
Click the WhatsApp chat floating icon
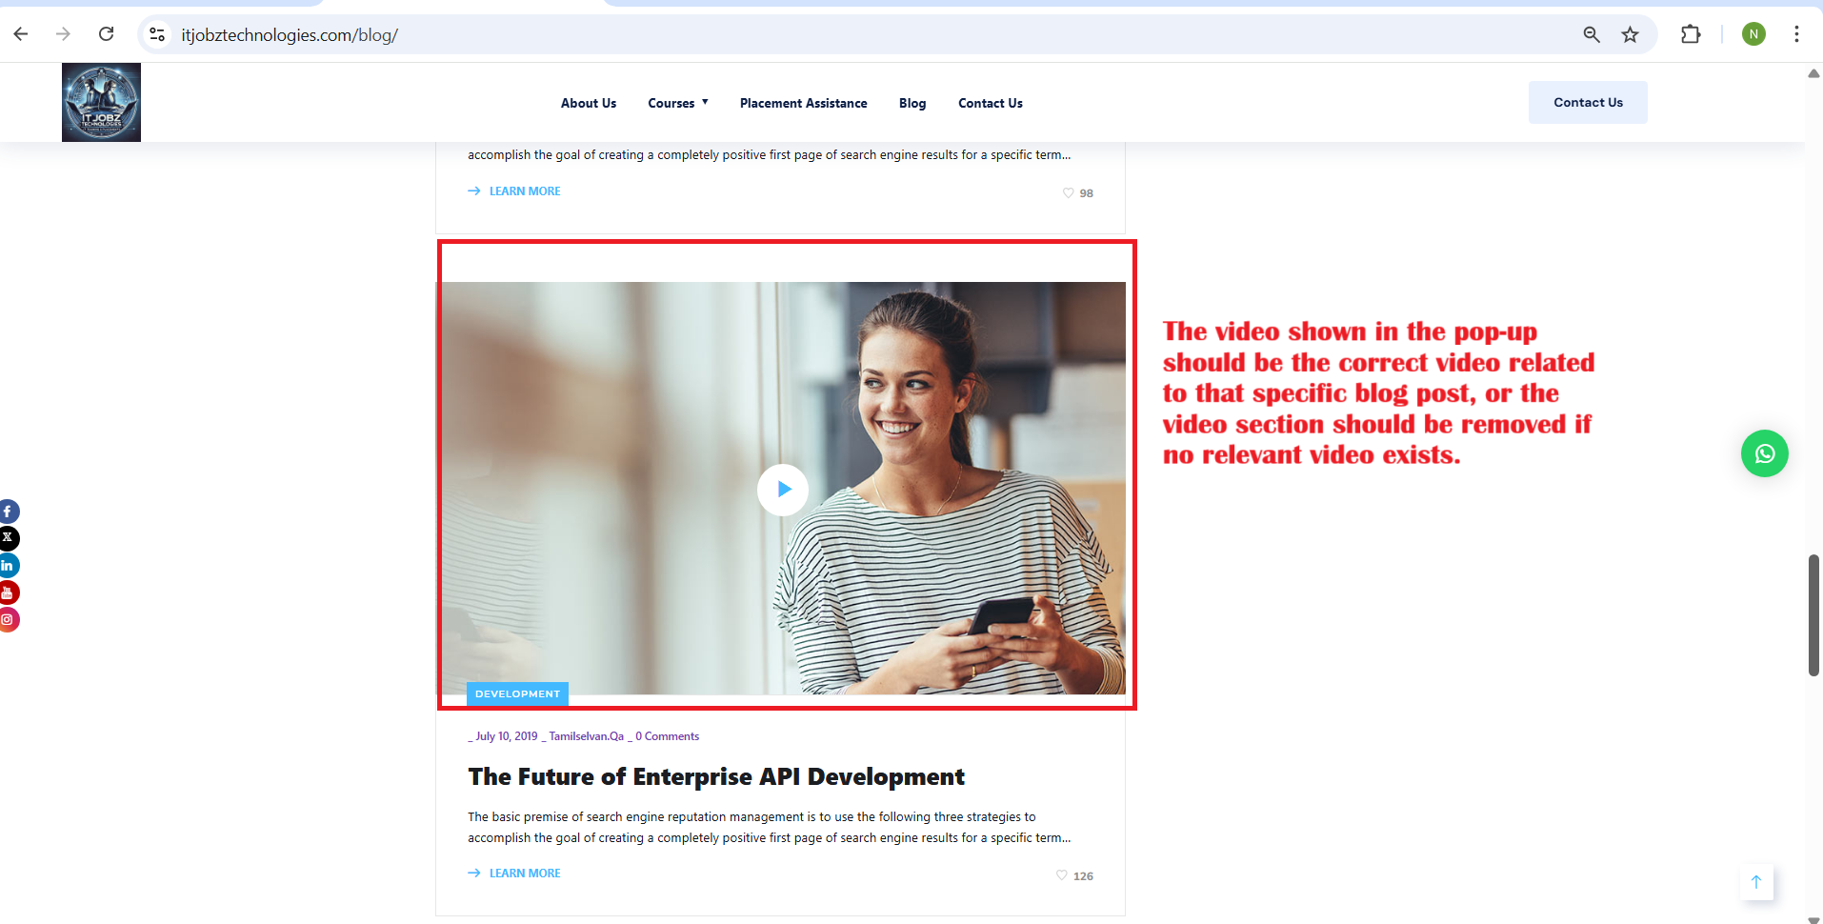coord(1764,453)
